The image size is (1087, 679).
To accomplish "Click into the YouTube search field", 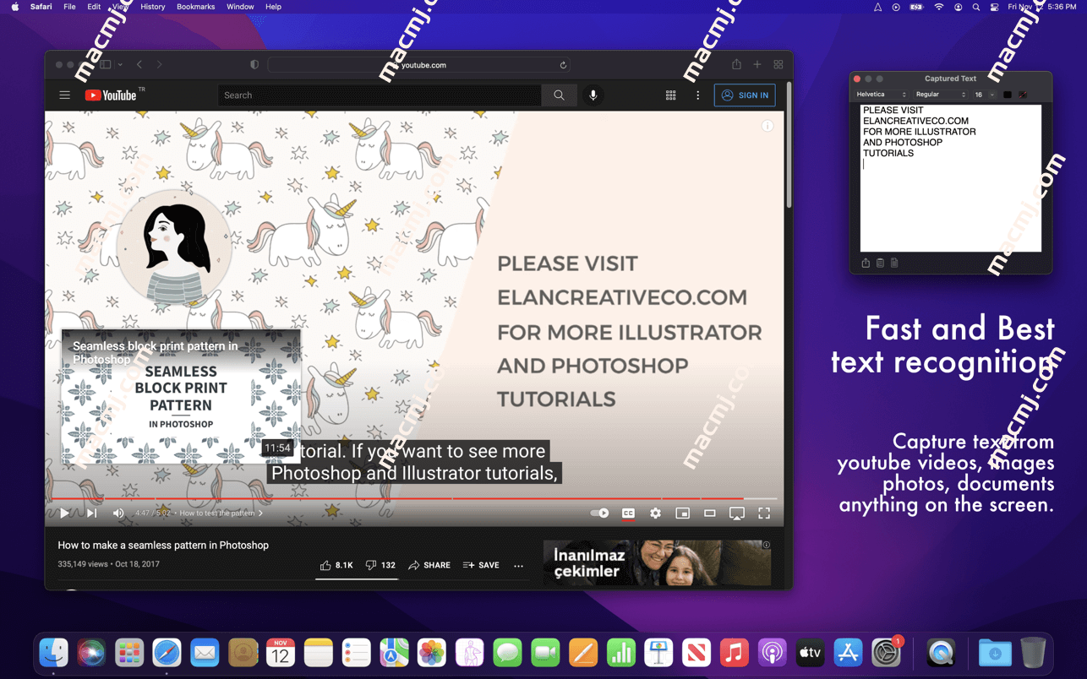I will [380, 95].
